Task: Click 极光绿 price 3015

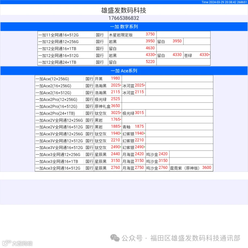Action: click(139, 113)
